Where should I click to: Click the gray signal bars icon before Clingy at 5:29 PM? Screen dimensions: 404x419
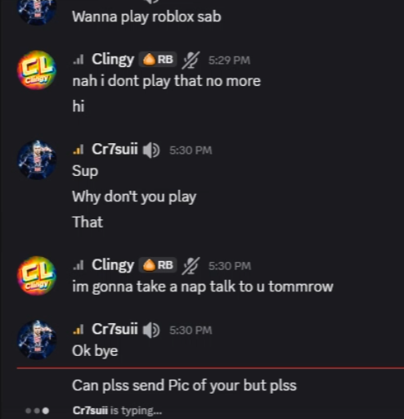point(79,60)
